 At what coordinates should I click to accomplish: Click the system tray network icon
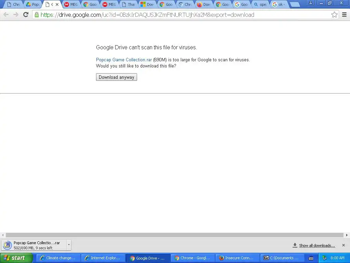324,258
